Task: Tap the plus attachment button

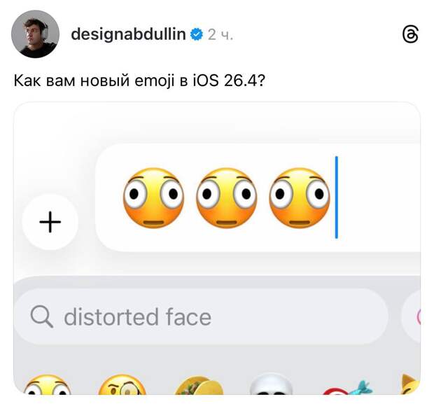Action: [50, 222]
